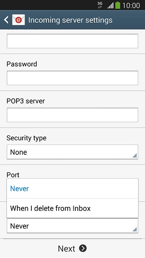Screen dimensions: 145x258
Task: Select Never from the popup list
Action: (72, 188)
